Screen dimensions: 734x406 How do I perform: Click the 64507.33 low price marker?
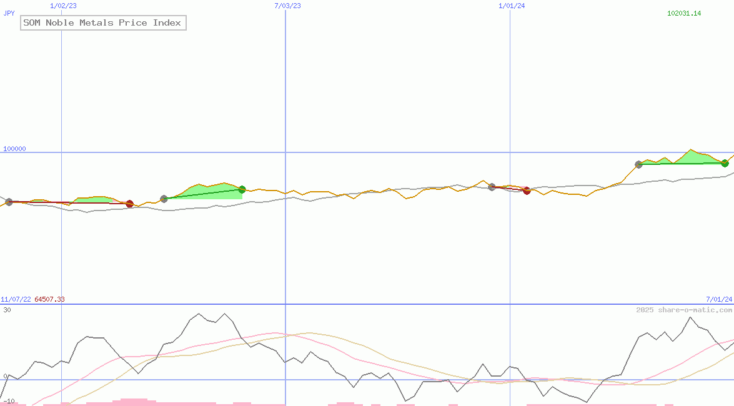(49, 299)
